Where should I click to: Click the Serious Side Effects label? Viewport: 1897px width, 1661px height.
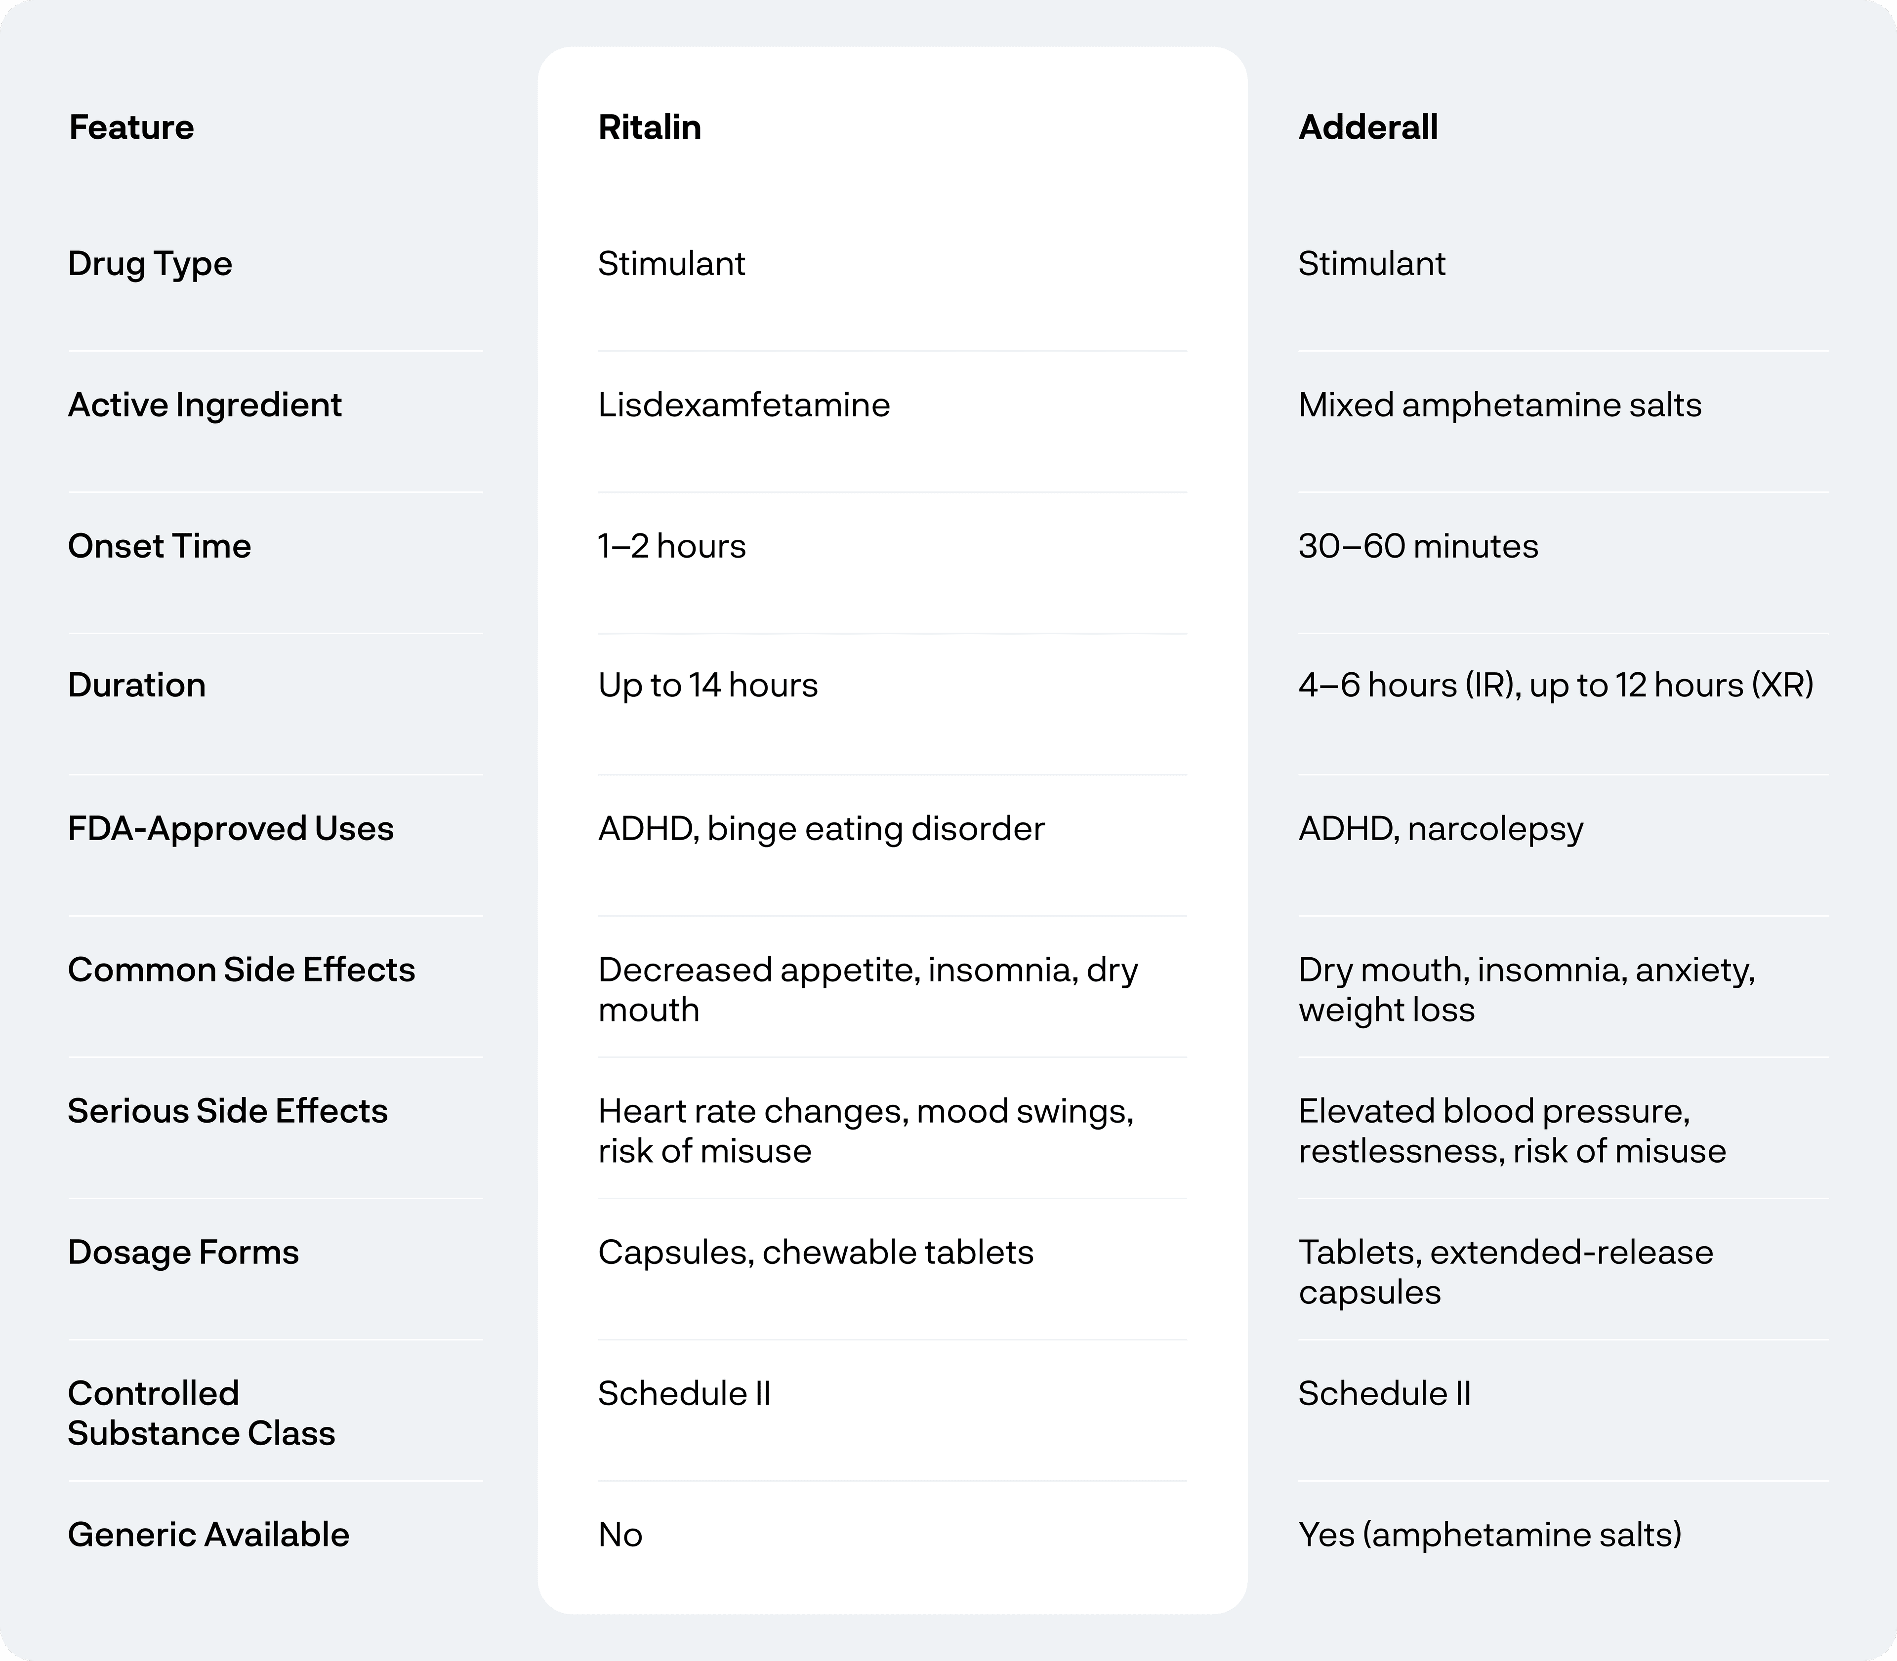[228, 1110]
